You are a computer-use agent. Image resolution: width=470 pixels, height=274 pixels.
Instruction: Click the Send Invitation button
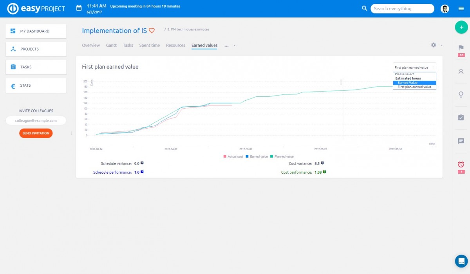36,133
